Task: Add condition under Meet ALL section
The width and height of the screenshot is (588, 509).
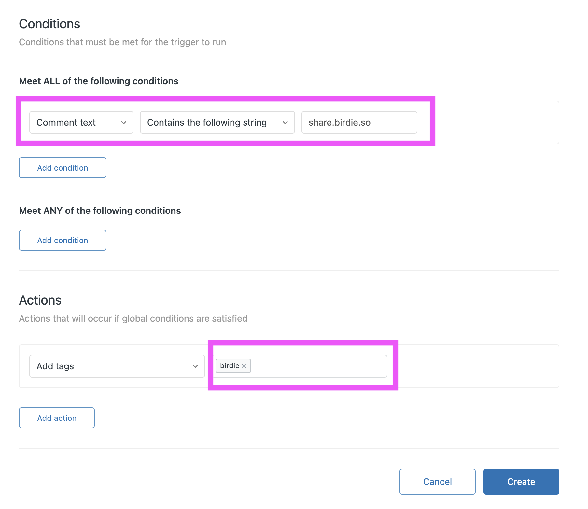Action: point(63,168)
